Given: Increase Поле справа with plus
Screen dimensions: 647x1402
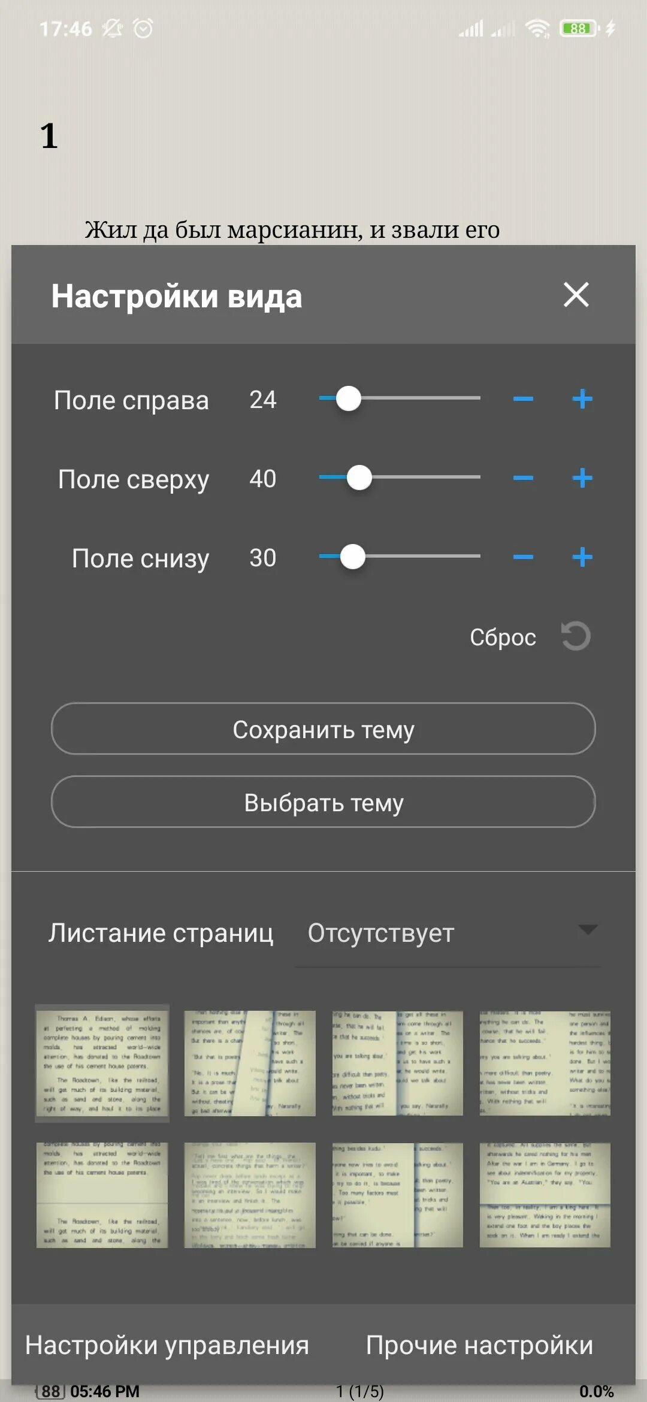Looking at the screenshot, I should [x=582, y=399].
